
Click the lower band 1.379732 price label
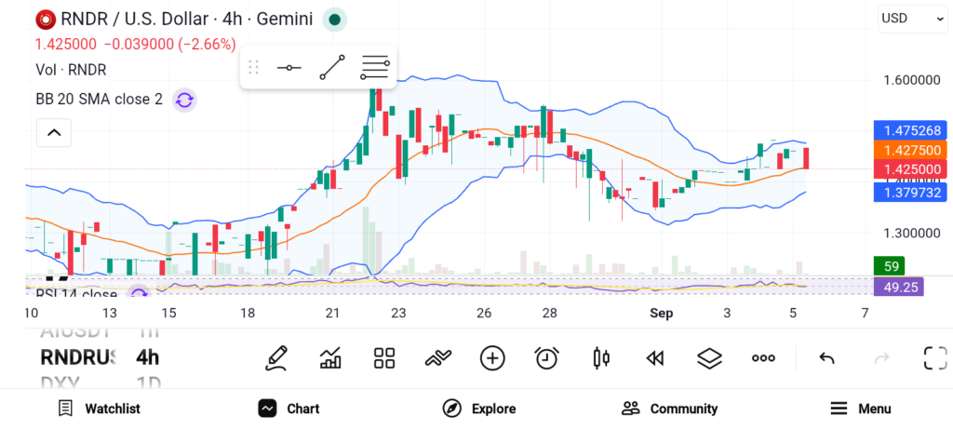pyautogui.click(x=912, y=193)
